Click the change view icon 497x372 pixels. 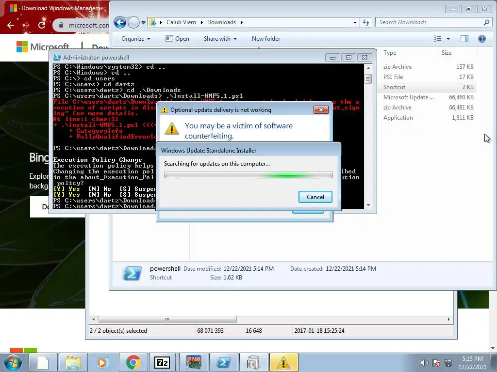pyautogui.click(x=438, y=39)
